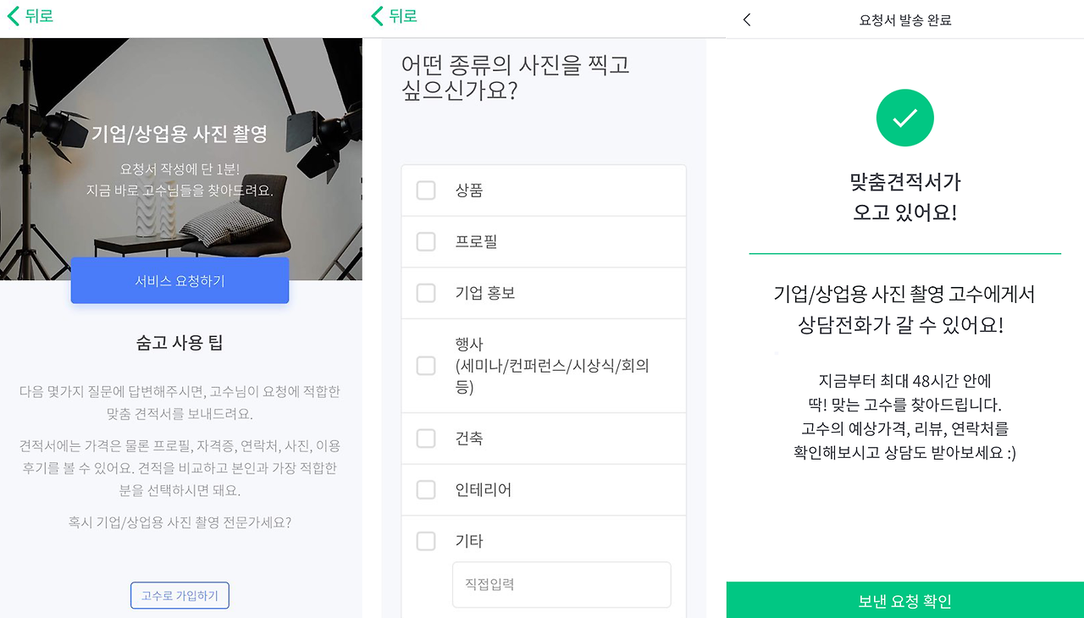Screen dimensions: 1084x618
Task: Check the 상품 photo type checkbox
Action: pos(426,190)
